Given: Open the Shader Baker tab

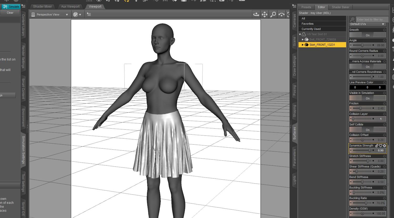Looking at the screenshot, I should 340,7.
